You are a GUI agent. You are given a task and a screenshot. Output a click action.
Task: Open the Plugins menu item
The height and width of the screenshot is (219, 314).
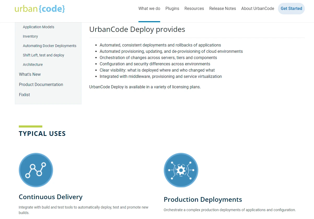[x=172, y=9]
